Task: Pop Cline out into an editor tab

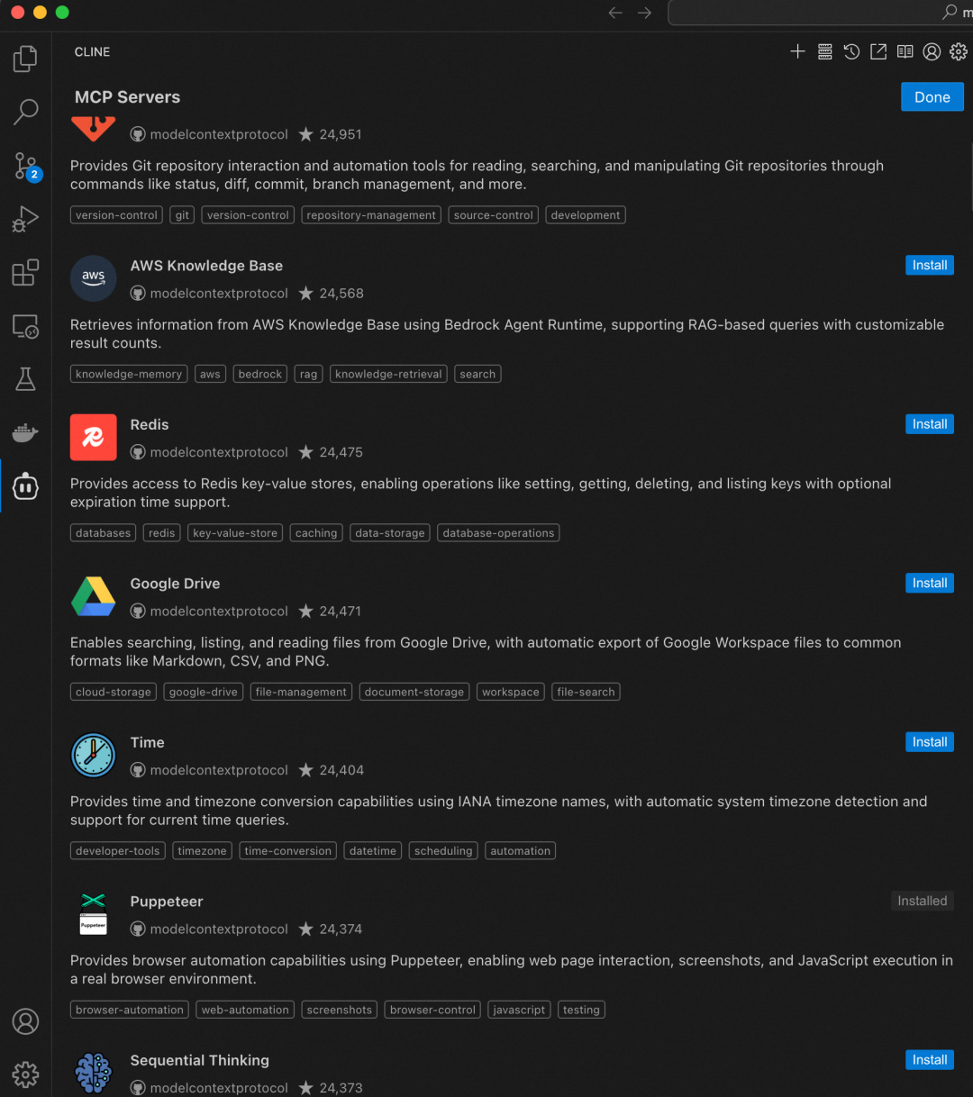Action: tap(878, 52)
